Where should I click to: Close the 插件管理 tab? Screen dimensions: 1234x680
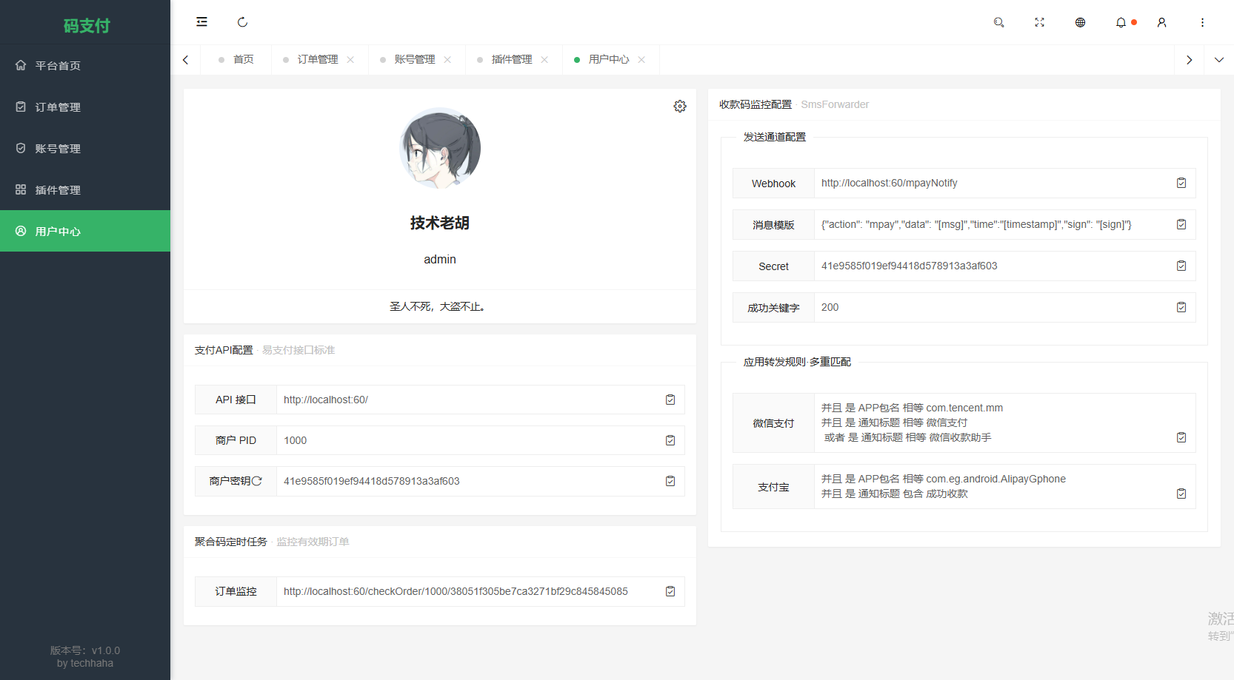[x=545, y=59]
